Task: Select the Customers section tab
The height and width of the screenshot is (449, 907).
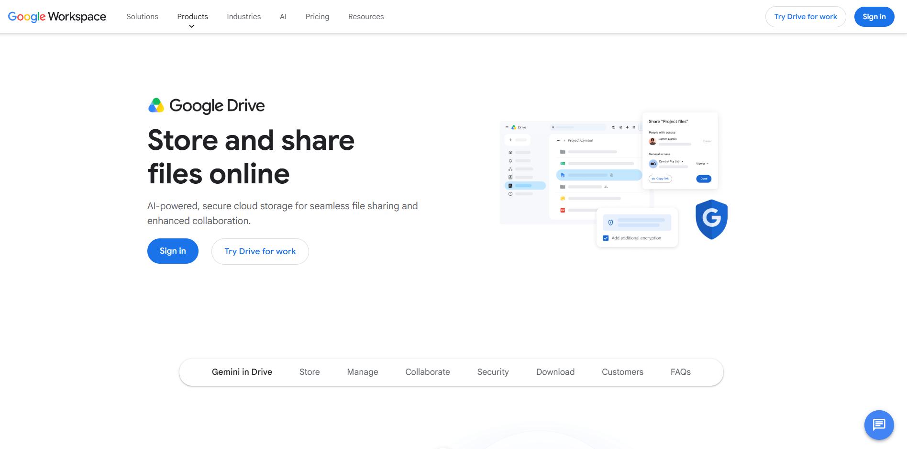Action: click(x=622, y=372)
